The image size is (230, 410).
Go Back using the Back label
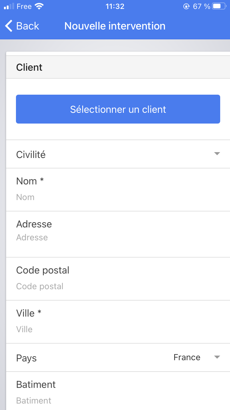coord(28,26)
